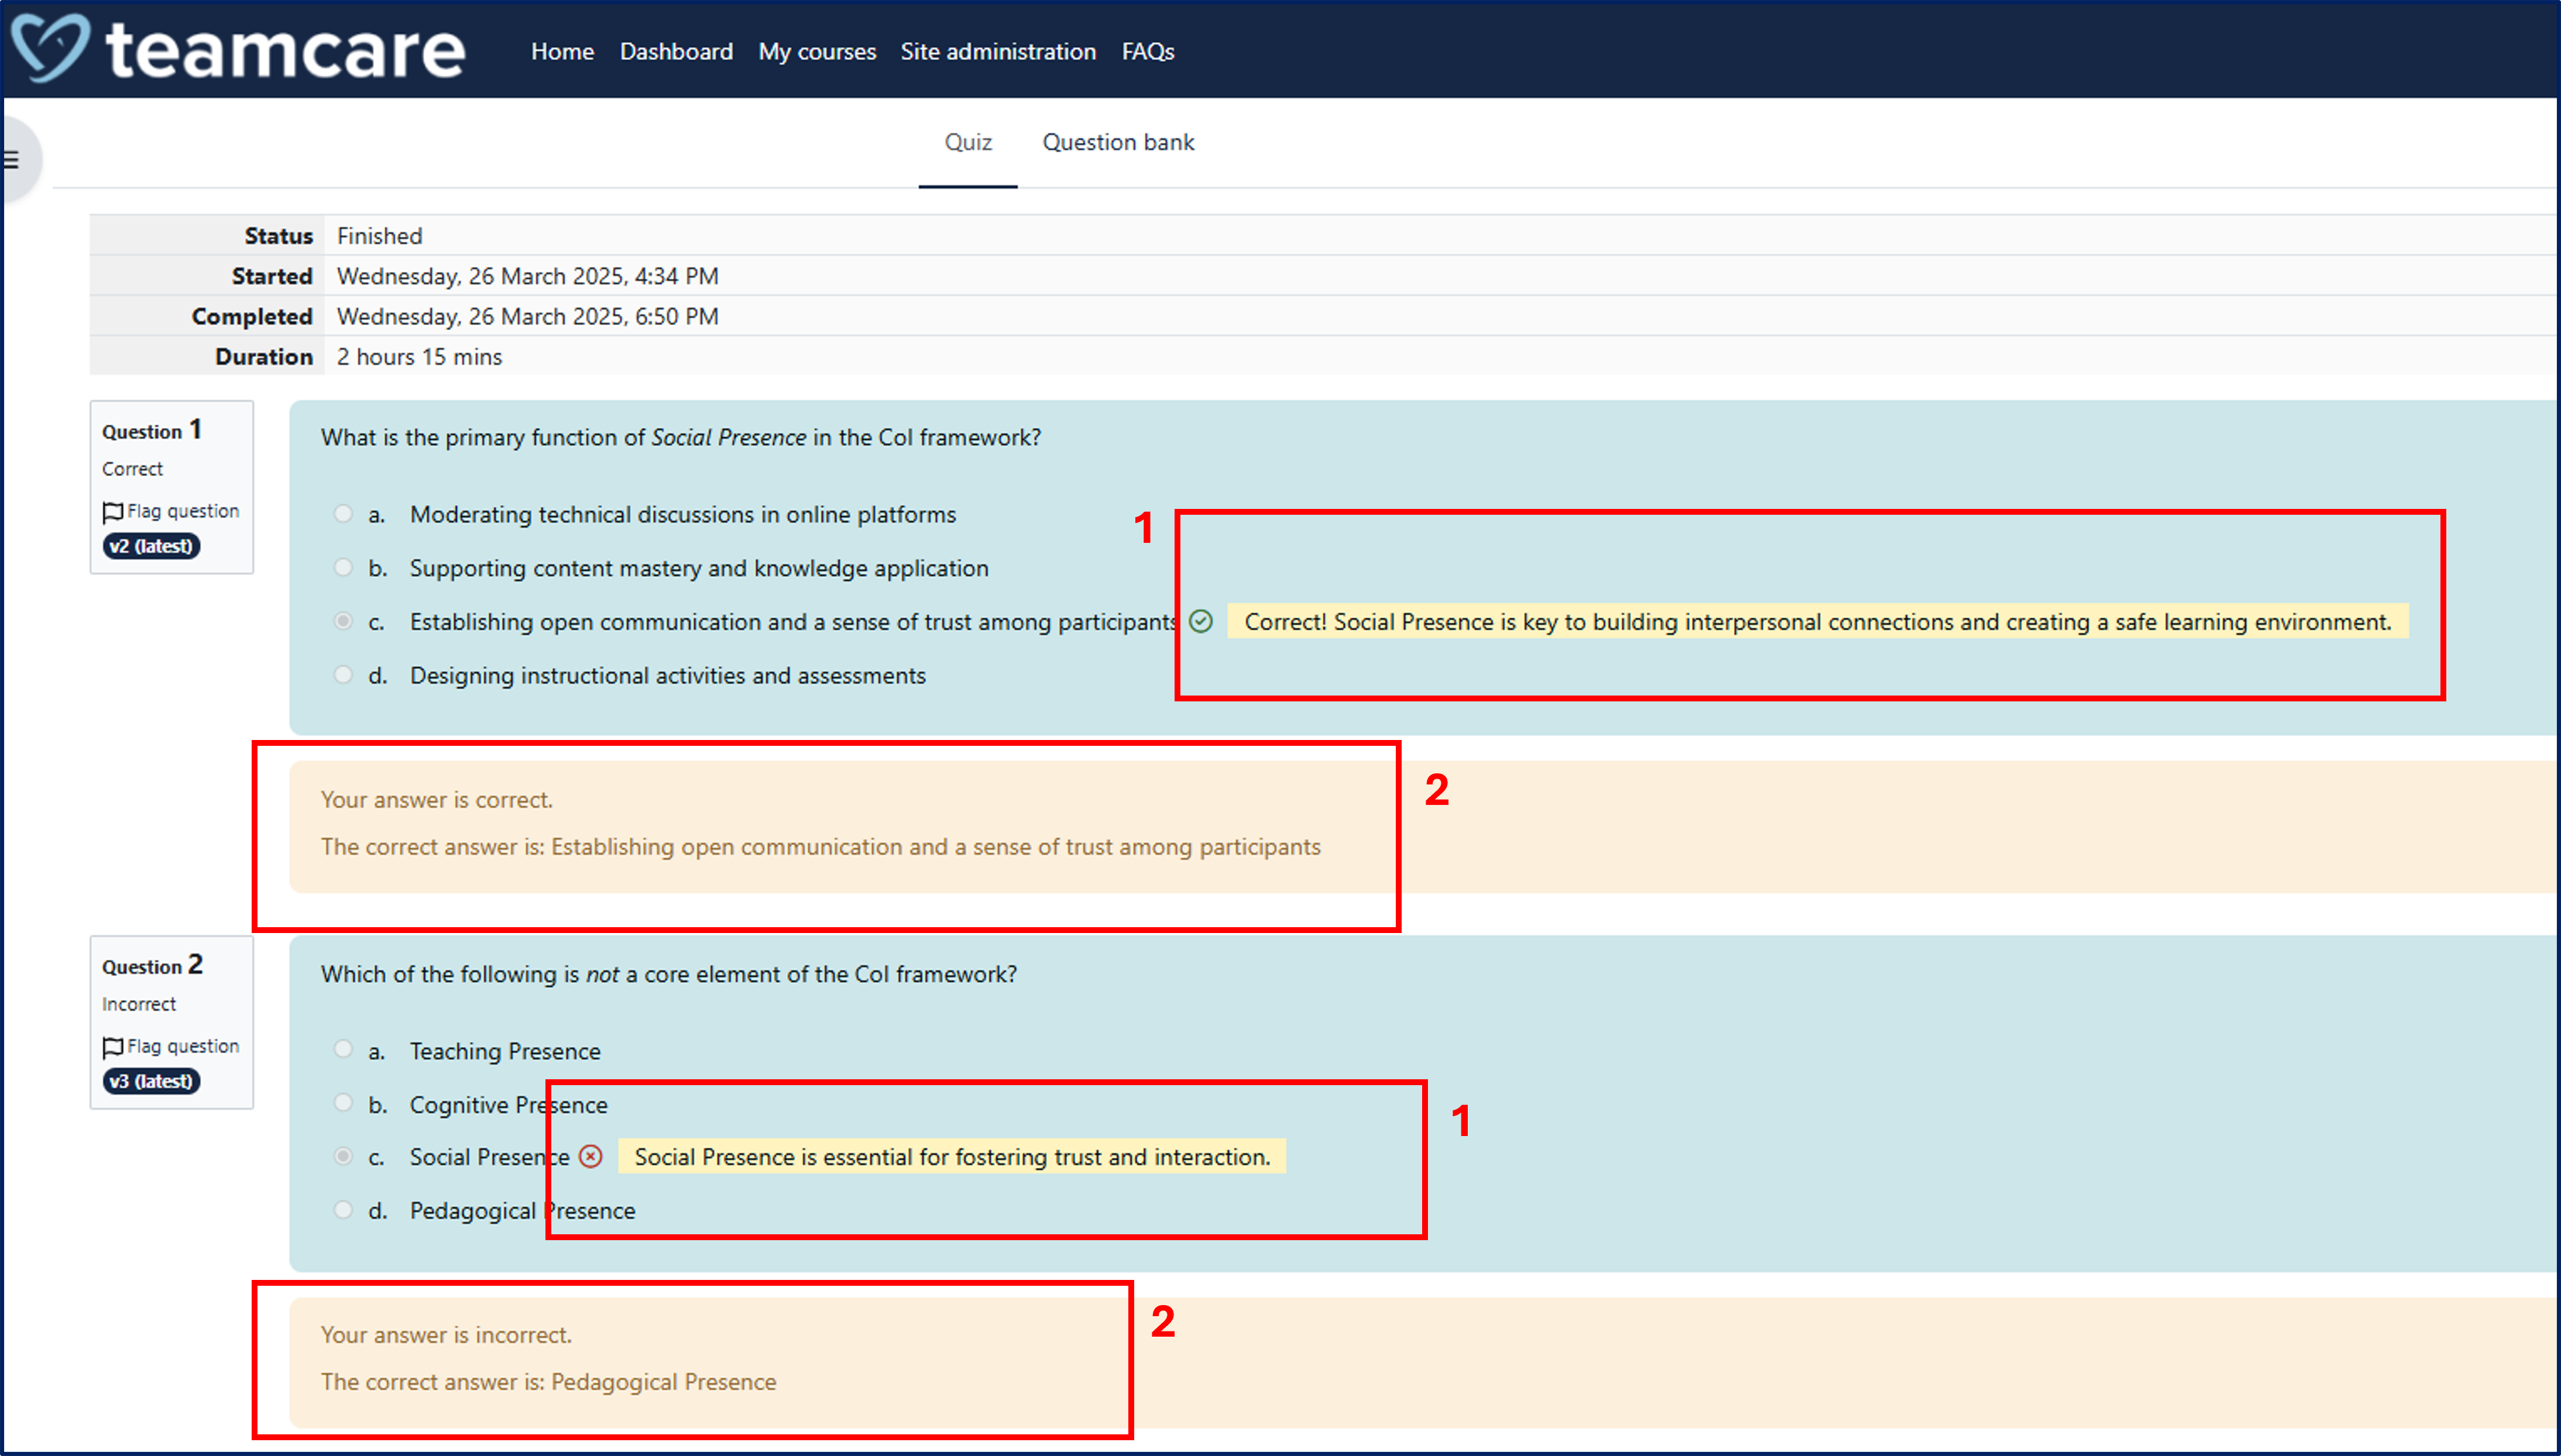This screenshot has width=2561, height=1456.
Task: Open My courses menu
Action: click(x=816, y=51)
